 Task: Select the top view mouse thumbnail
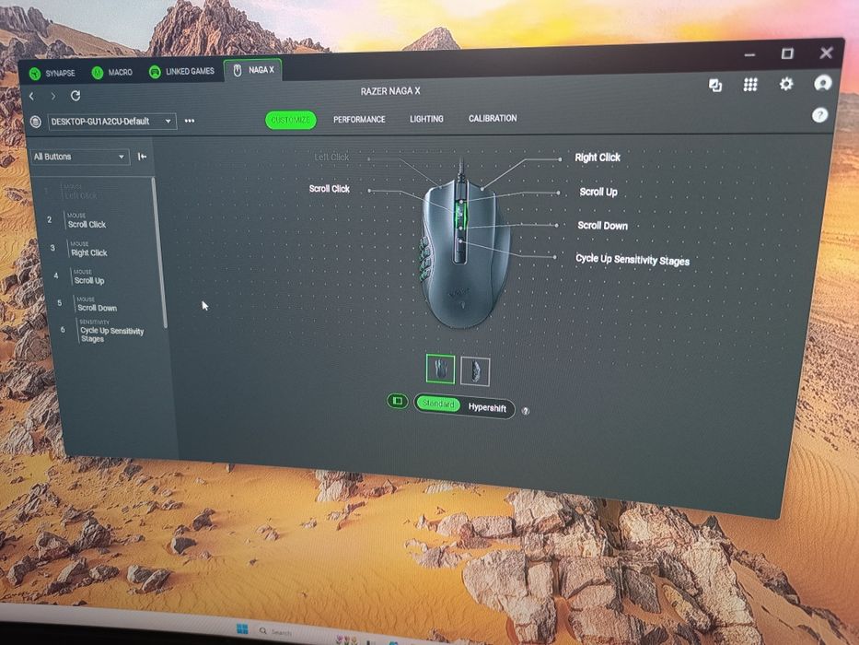(440, 369)
